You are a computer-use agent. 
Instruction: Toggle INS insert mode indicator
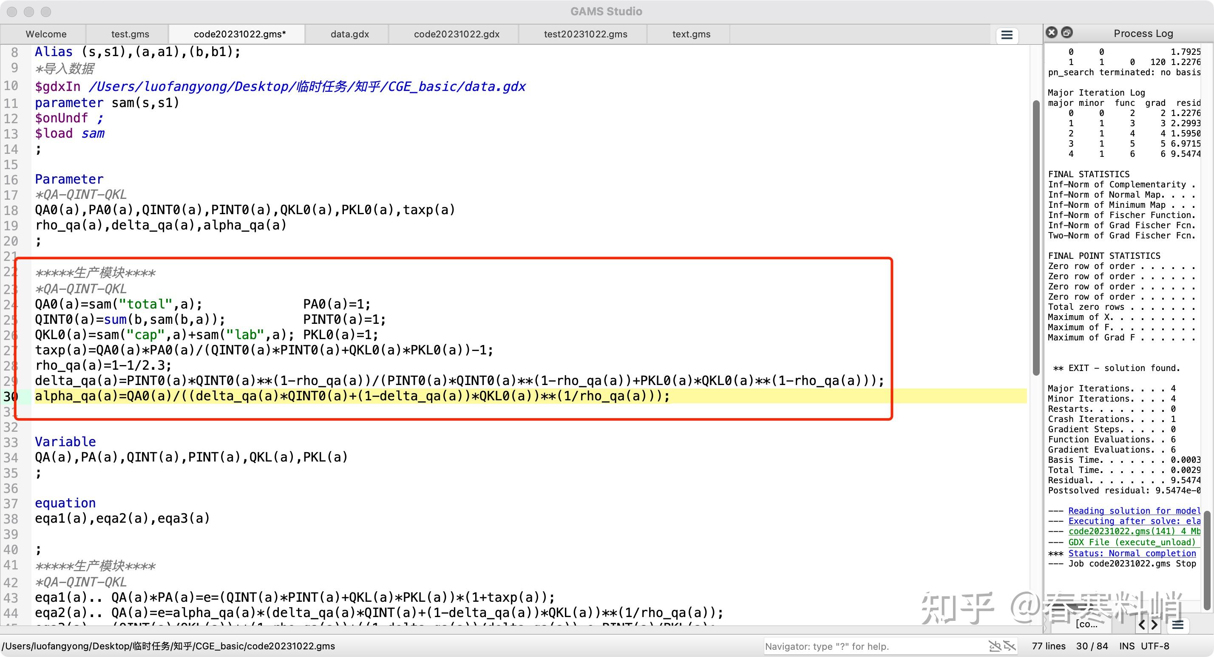point(1127,646)
